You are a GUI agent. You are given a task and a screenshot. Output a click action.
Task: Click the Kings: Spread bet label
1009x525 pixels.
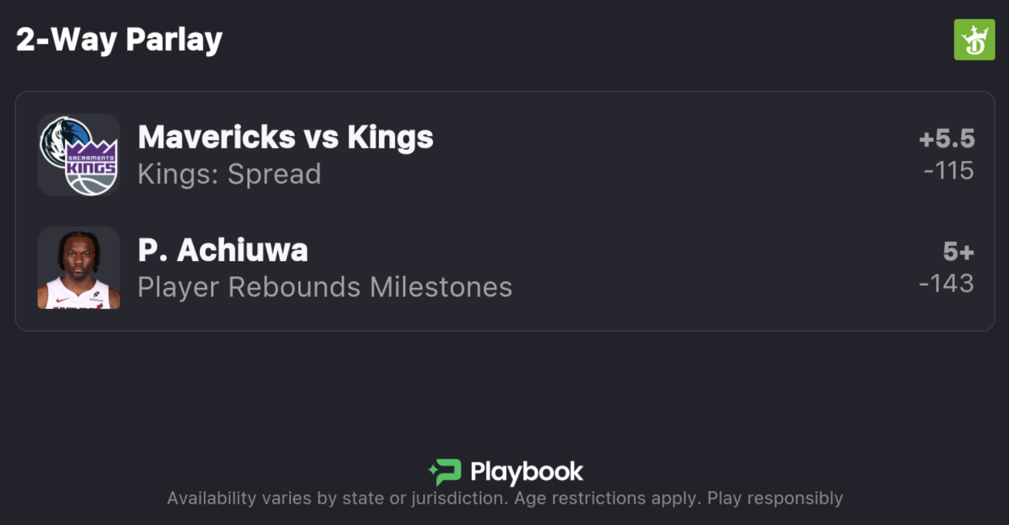click(229, 174)
